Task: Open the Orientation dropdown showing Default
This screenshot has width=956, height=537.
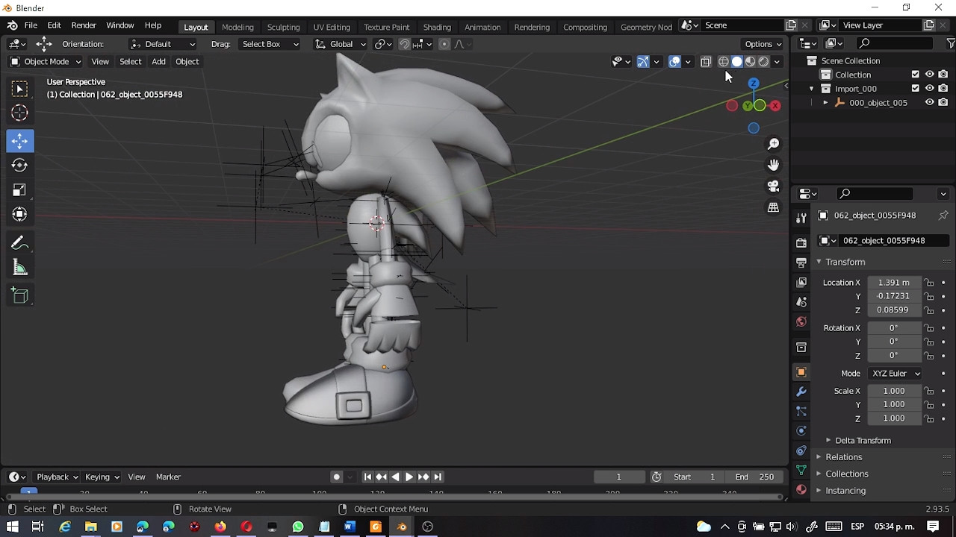Action: (x=163, y=44)
